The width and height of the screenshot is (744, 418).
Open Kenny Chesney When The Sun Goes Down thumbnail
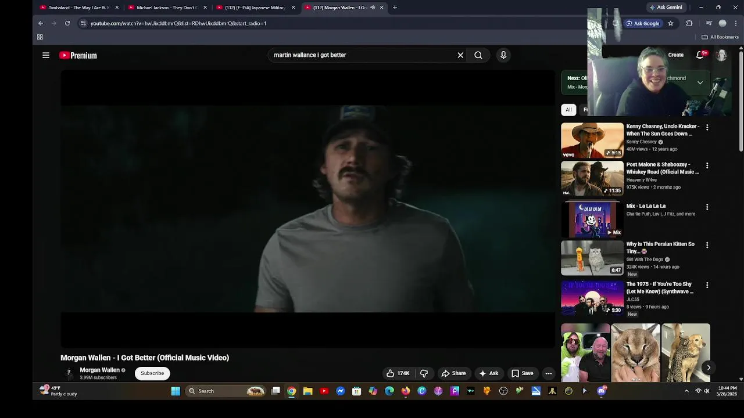click(592, 140)
